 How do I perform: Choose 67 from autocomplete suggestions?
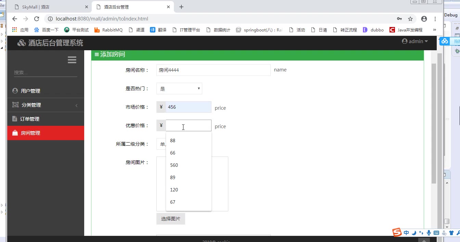[189, 202]
